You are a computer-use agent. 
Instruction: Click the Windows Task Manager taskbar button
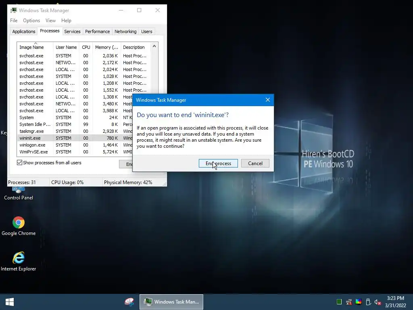click(x=171, y=302)
